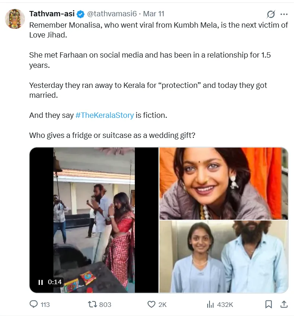
Task: Open the smiling woman close-up photo
Action: [x=223, y=183]
